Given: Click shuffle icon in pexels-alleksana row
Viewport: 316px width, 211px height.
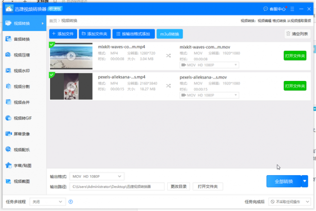Looking at the screenshot, I should click(169, 86).
